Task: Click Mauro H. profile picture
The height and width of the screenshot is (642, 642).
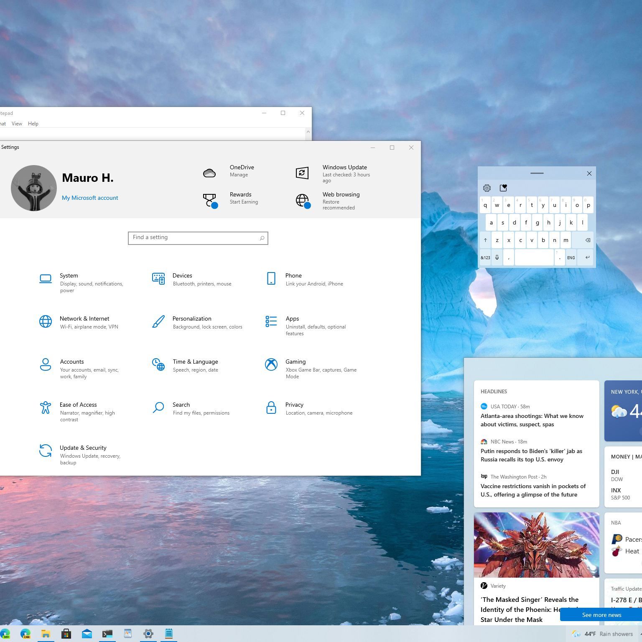Action: 34,188
